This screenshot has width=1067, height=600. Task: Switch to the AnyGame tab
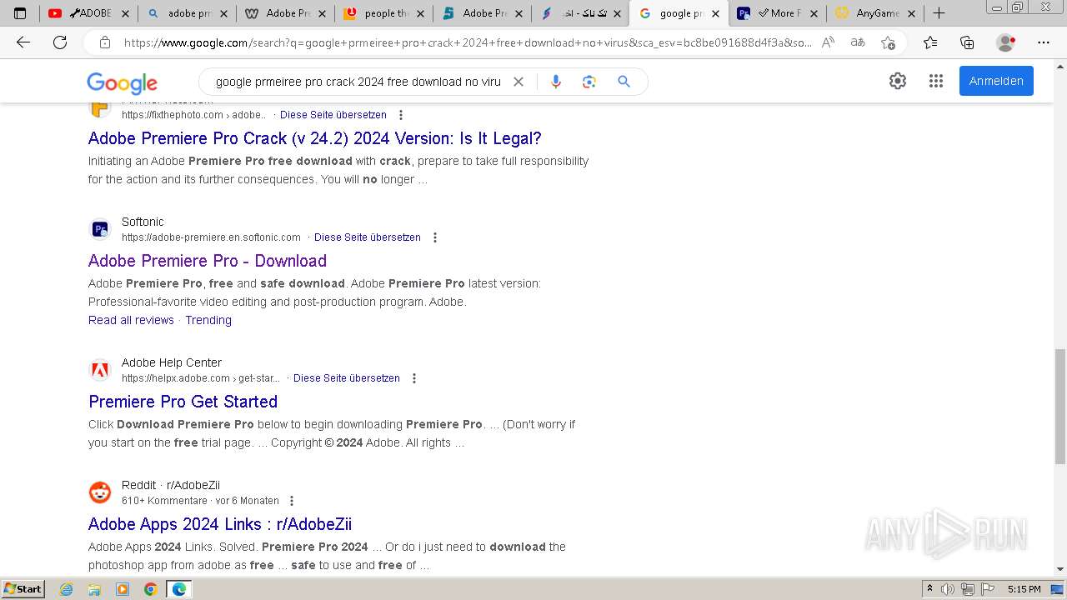click(x=875, y=13)
